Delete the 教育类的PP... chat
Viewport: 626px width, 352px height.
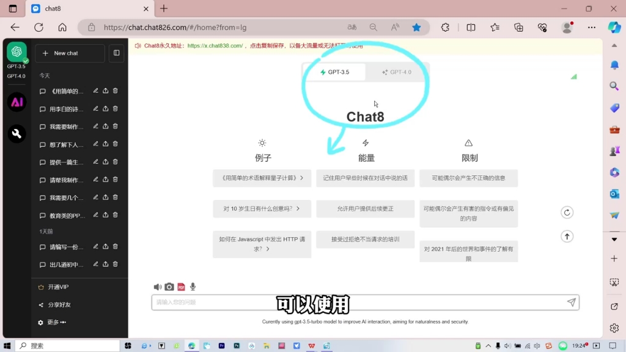(x=116, y=215)
